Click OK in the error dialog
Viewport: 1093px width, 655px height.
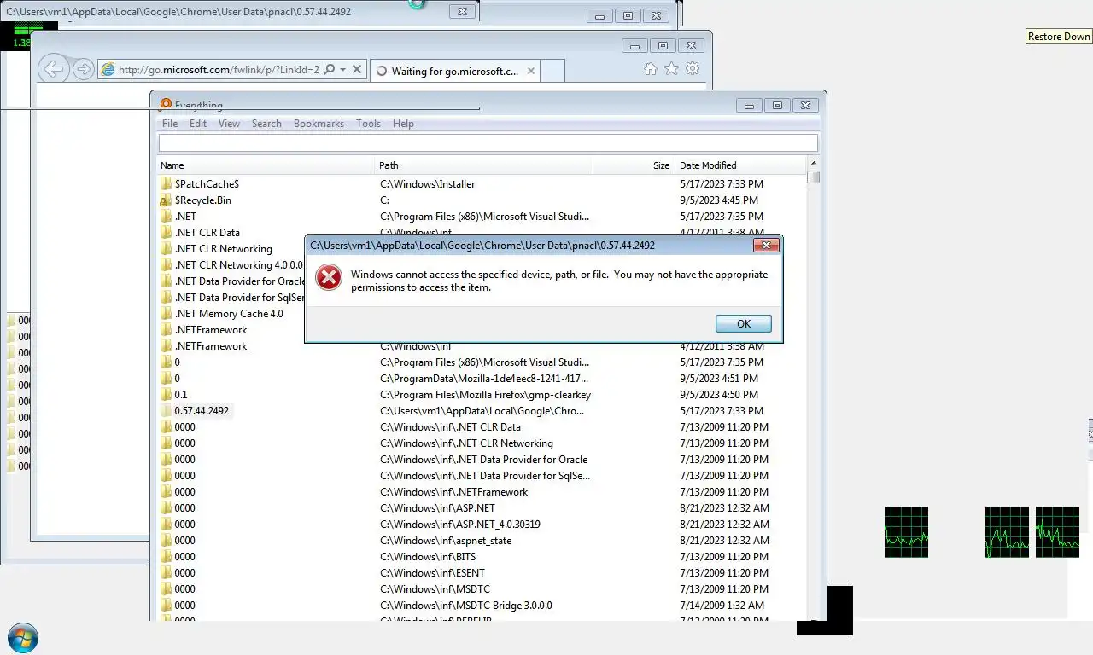743,323
